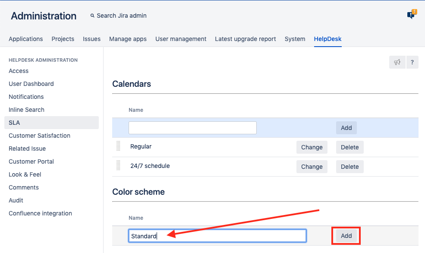The height and width of the screenshot is (253, 425).
Task: Open the Latest upgrade report tab
Action: click(x=246, y=39)
